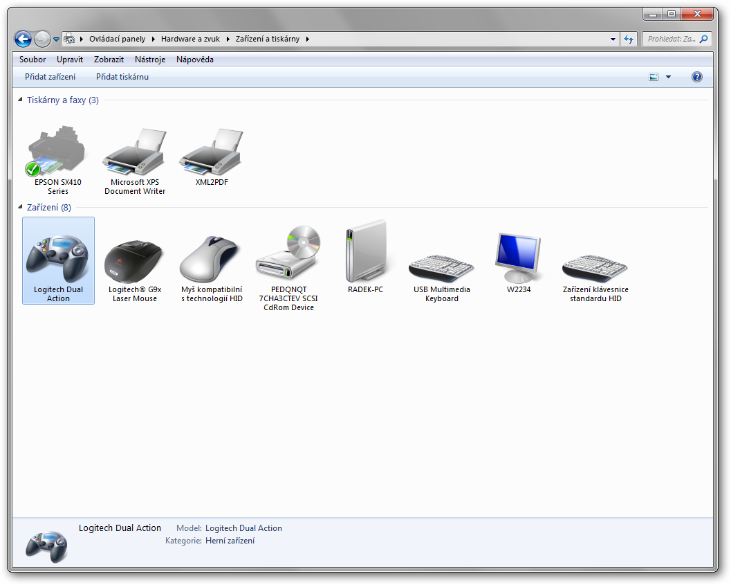Click the XML2PDF printer icon
731x585 pixels.
coord(212,152)
